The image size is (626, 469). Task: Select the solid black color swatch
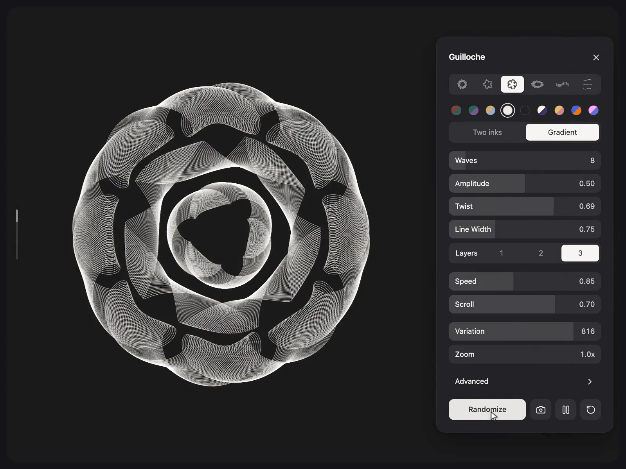tap(525, 111)
